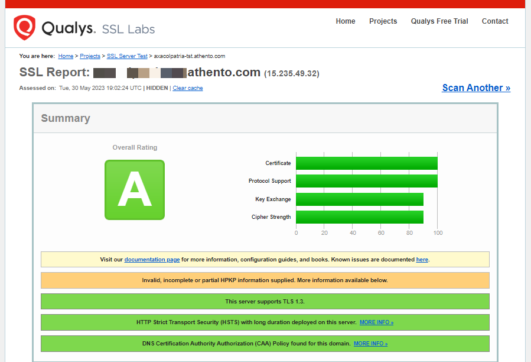Image resolution: width=531 pixels, height=362 pixels.
Task: Open the Projects navigation menu item
Action: [383, 21]
